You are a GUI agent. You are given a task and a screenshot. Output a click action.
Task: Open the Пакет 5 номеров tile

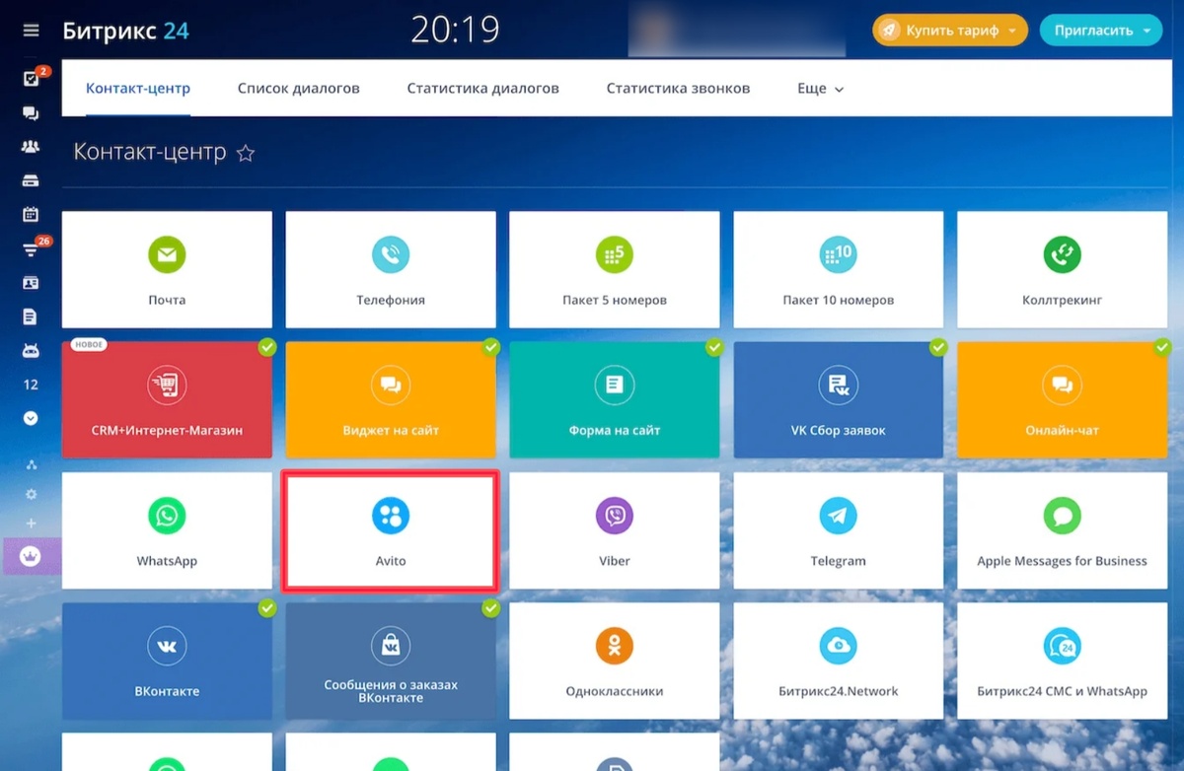coord(615,269)
